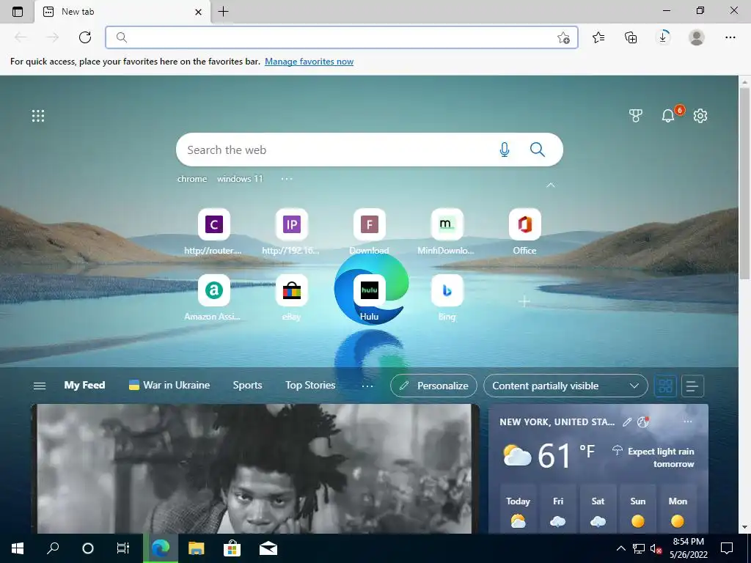Open the Rewards trophy icon
The height and width of the screenshot is (563, 751).
pyautogui.click(x=636, y=116)
